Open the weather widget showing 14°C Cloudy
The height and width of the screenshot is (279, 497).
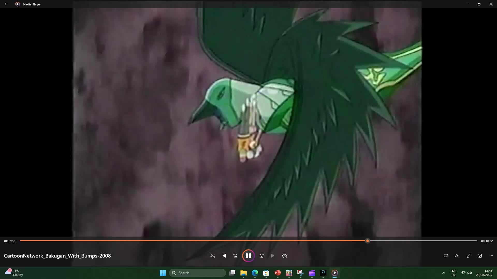pyautogui.click(x=14, y=273)
